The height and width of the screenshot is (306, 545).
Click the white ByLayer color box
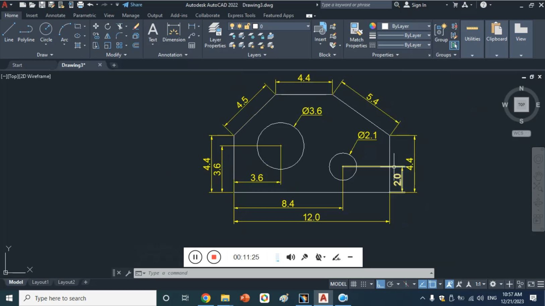click(x=385, y=26)
